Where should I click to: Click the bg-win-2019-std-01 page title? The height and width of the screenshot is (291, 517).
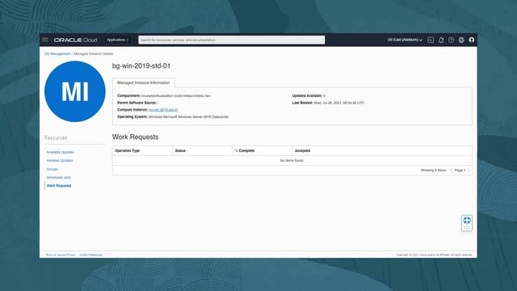141,65
